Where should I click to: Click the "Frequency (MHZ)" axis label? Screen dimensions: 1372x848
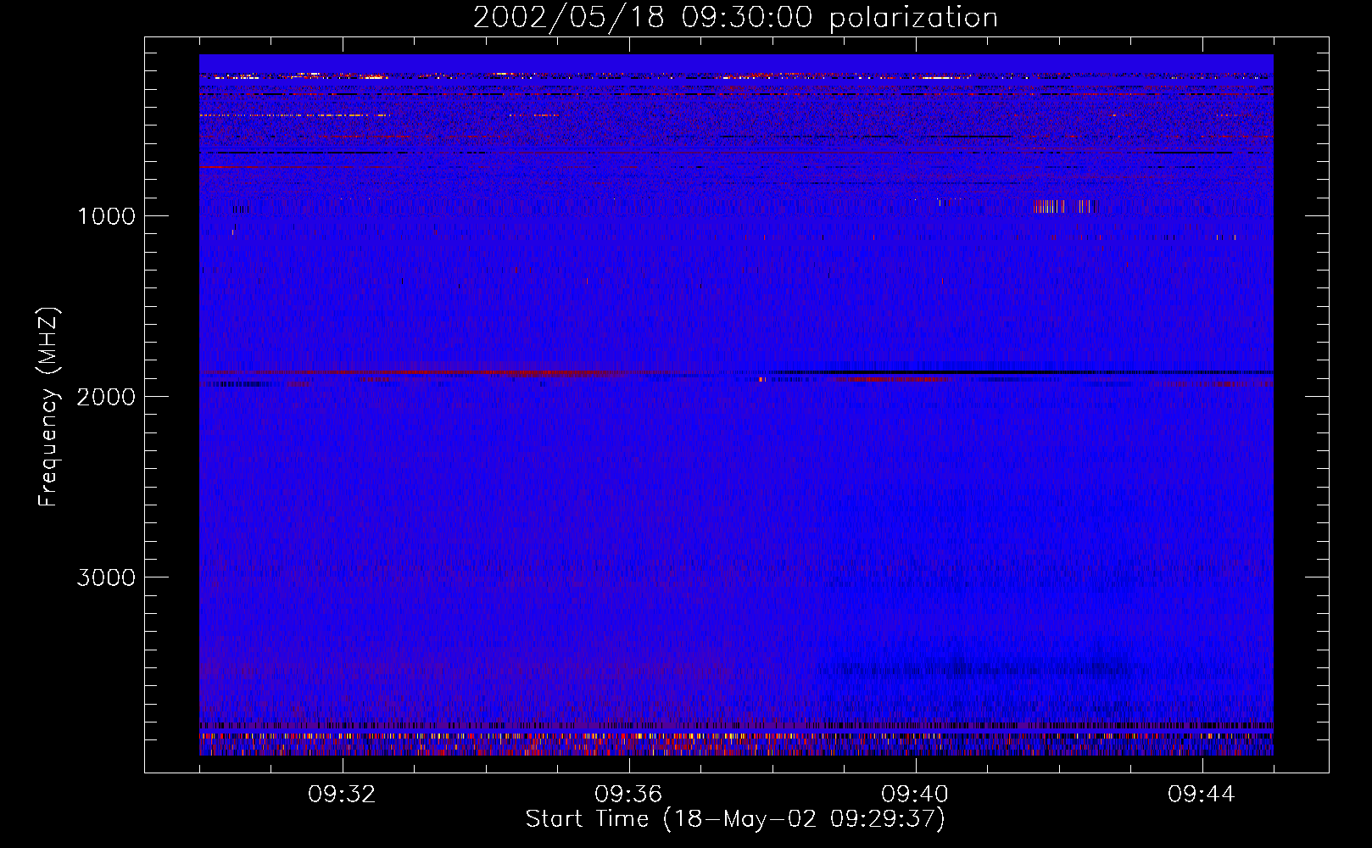48,407
